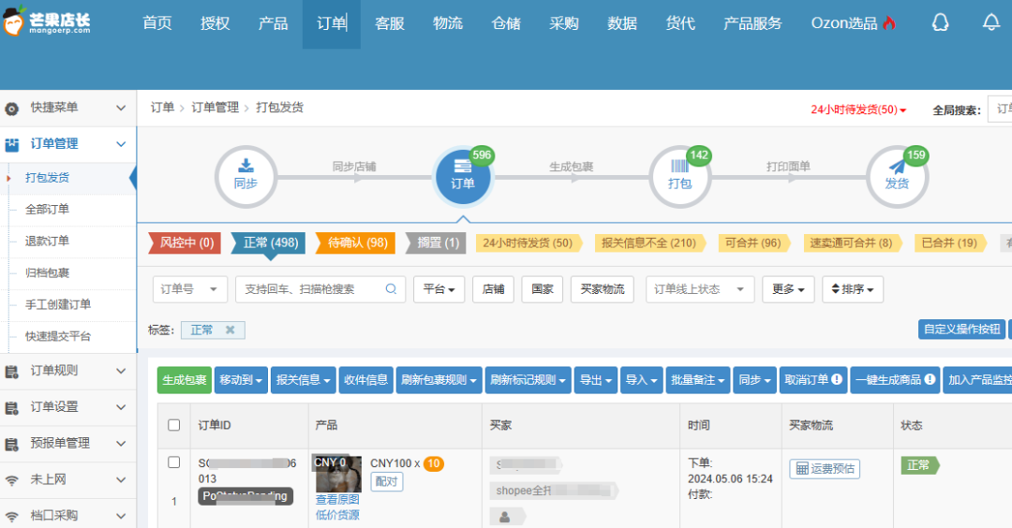The height and width of the screenshot is (528, 1012).
Task: Open the 物流 top menu
Action: (x=447, y=23)
